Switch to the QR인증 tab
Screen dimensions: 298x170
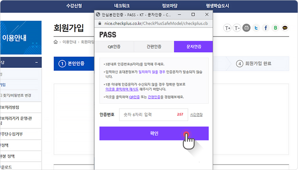tap(114, 47)
